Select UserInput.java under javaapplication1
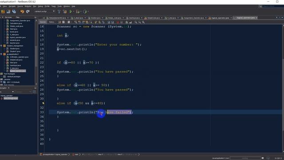The width and height of the screenshot is (284, 160). [x=15, y=65]
